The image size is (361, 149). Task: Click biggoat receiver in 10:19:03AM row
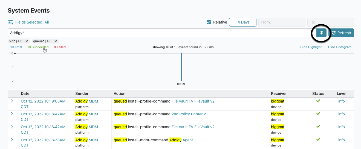(x=278, y=101)
